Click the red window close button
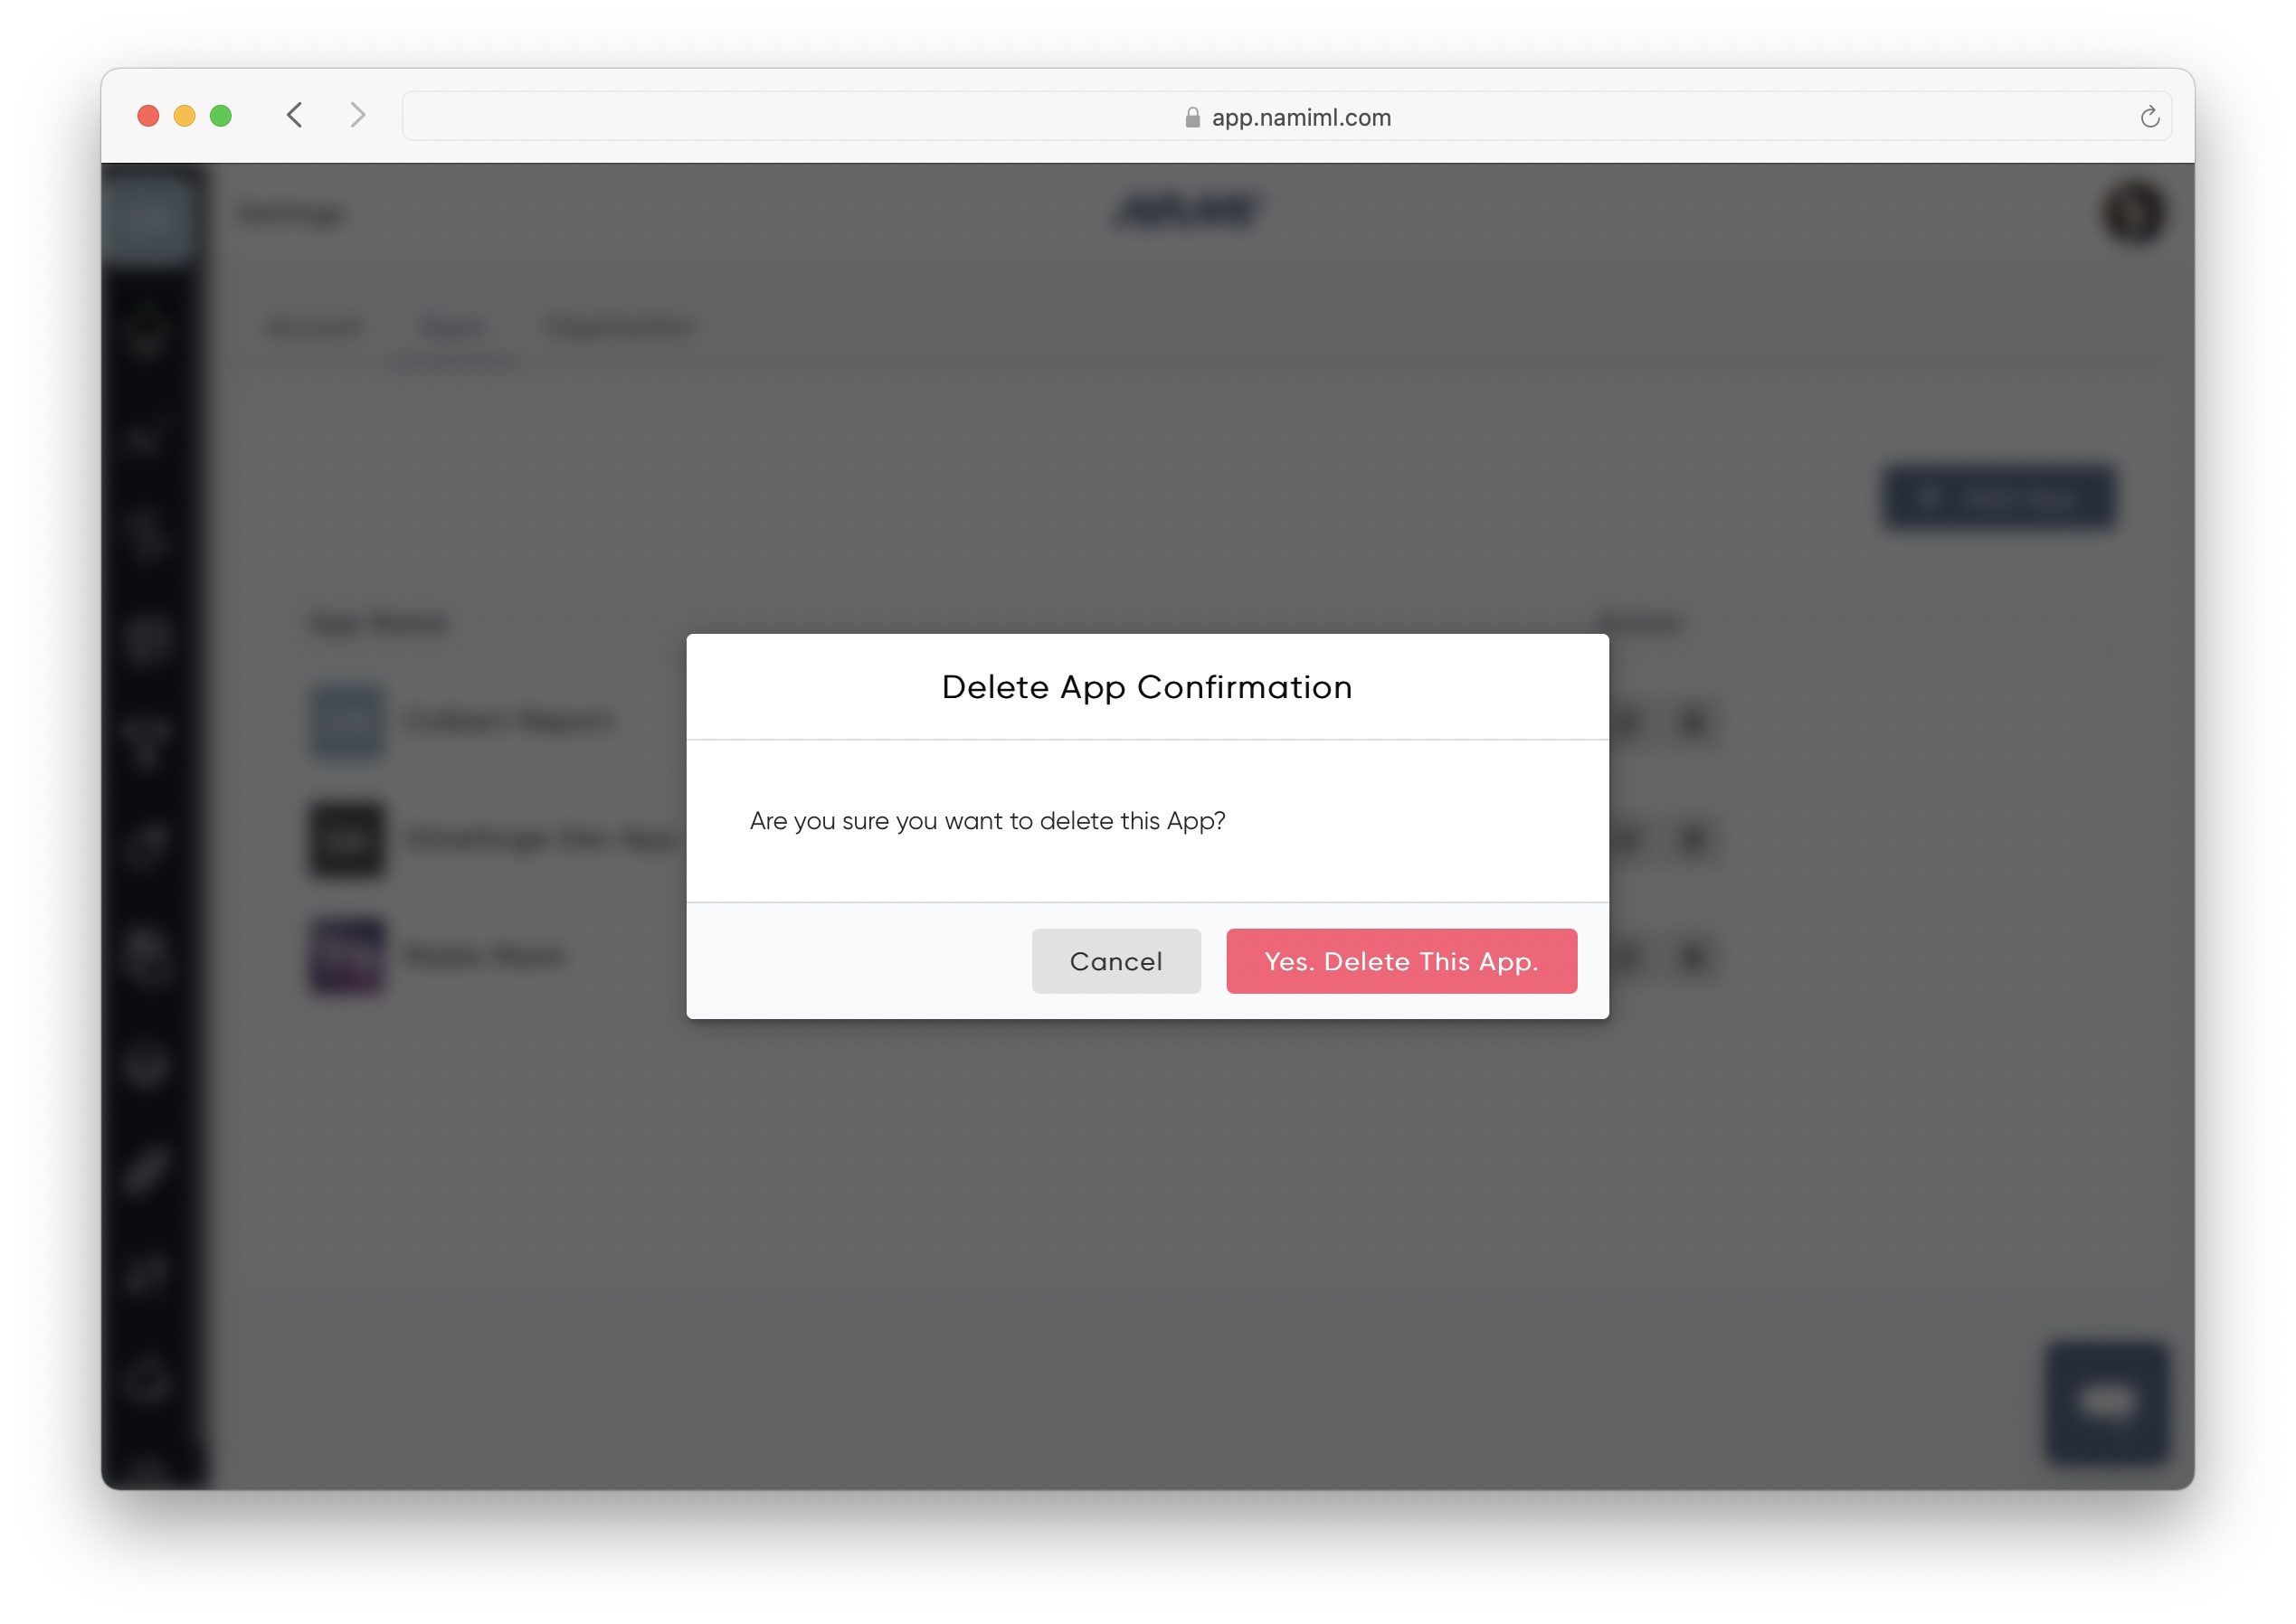This screenshot has height=1624, width=2296. (148, 116)
